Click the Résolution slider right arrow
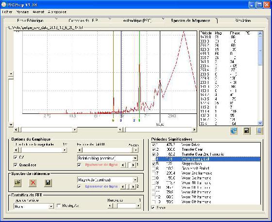Viewport: 272px width, 222px height. 138,206
